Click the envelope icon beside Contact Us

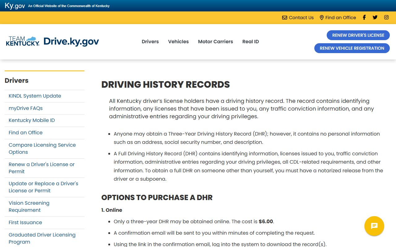(285, 18)
